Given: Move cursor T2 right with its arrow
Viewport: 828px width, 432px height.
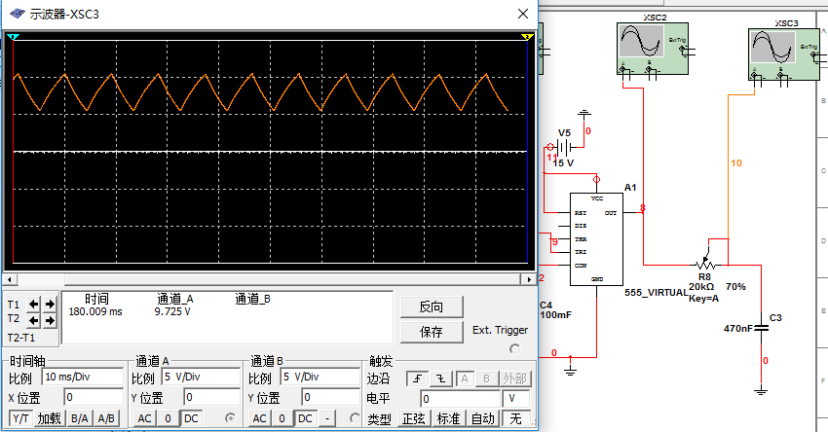Looking at the screenshot, I should click(50, 320).
